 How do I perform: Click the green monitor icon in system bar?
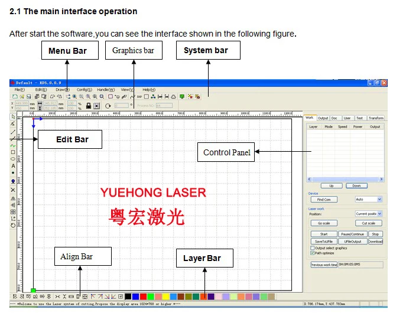[x=182, y=97]
